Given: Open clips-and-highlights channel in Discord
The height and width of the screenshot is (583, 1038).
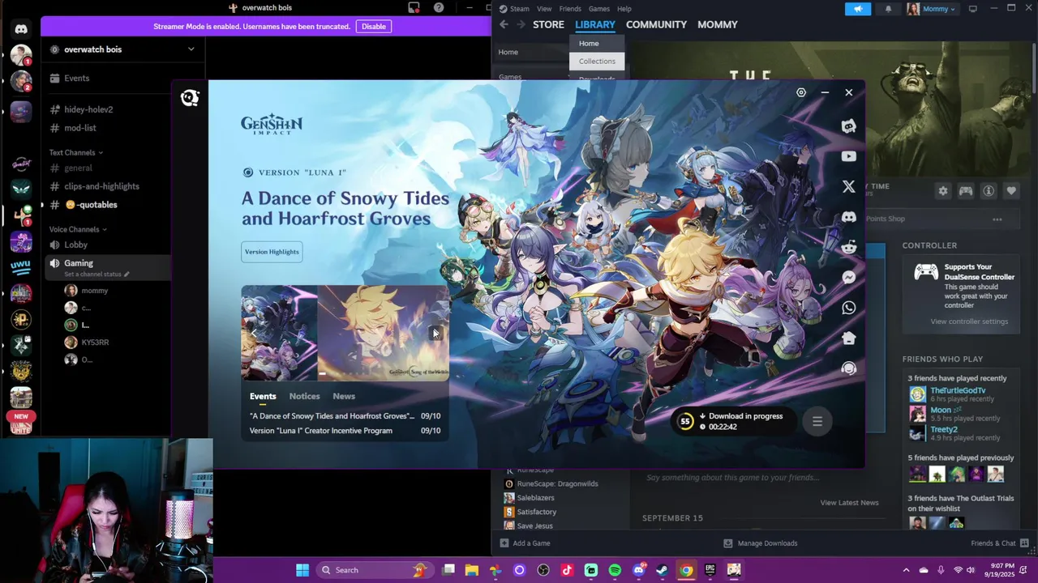Looking at the screenshot, I should (x=102, y=186).
